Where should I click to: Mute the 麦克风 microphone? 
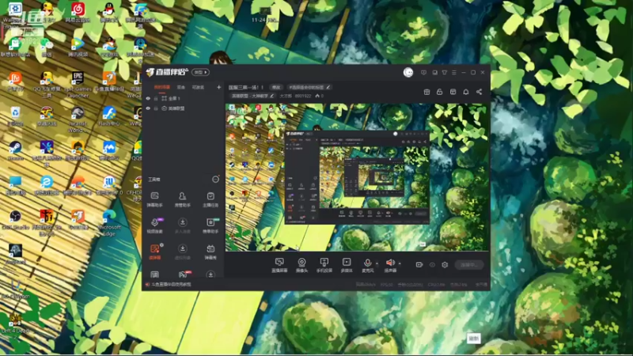[x=367, y=265]
